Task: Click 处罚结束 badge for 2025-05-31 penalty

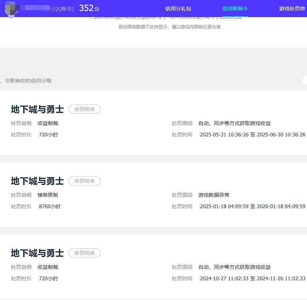Action: pos(85,109)
